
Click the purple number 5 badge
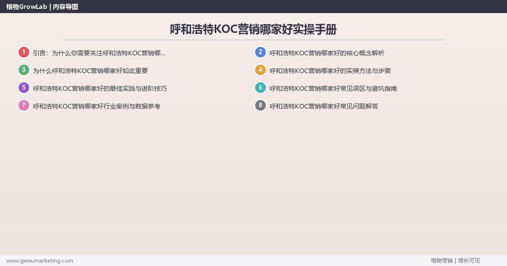point(24,88)
